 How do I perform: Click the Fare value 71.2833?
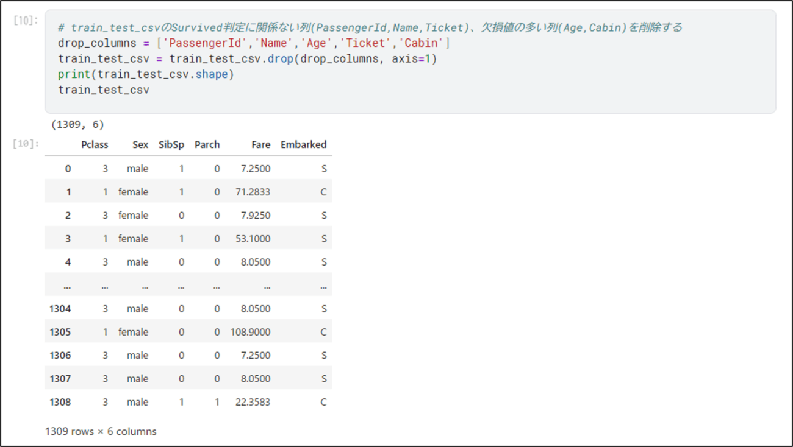coord(253,192)
